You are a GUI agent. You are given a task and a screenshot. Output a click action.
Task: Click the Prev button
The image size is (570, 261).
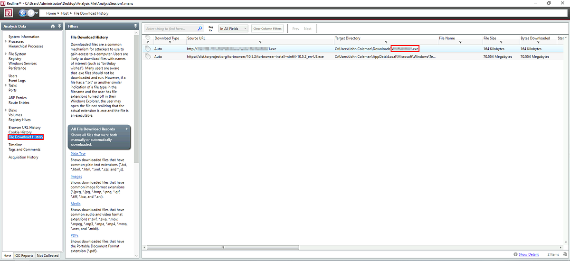click(296, 28)
